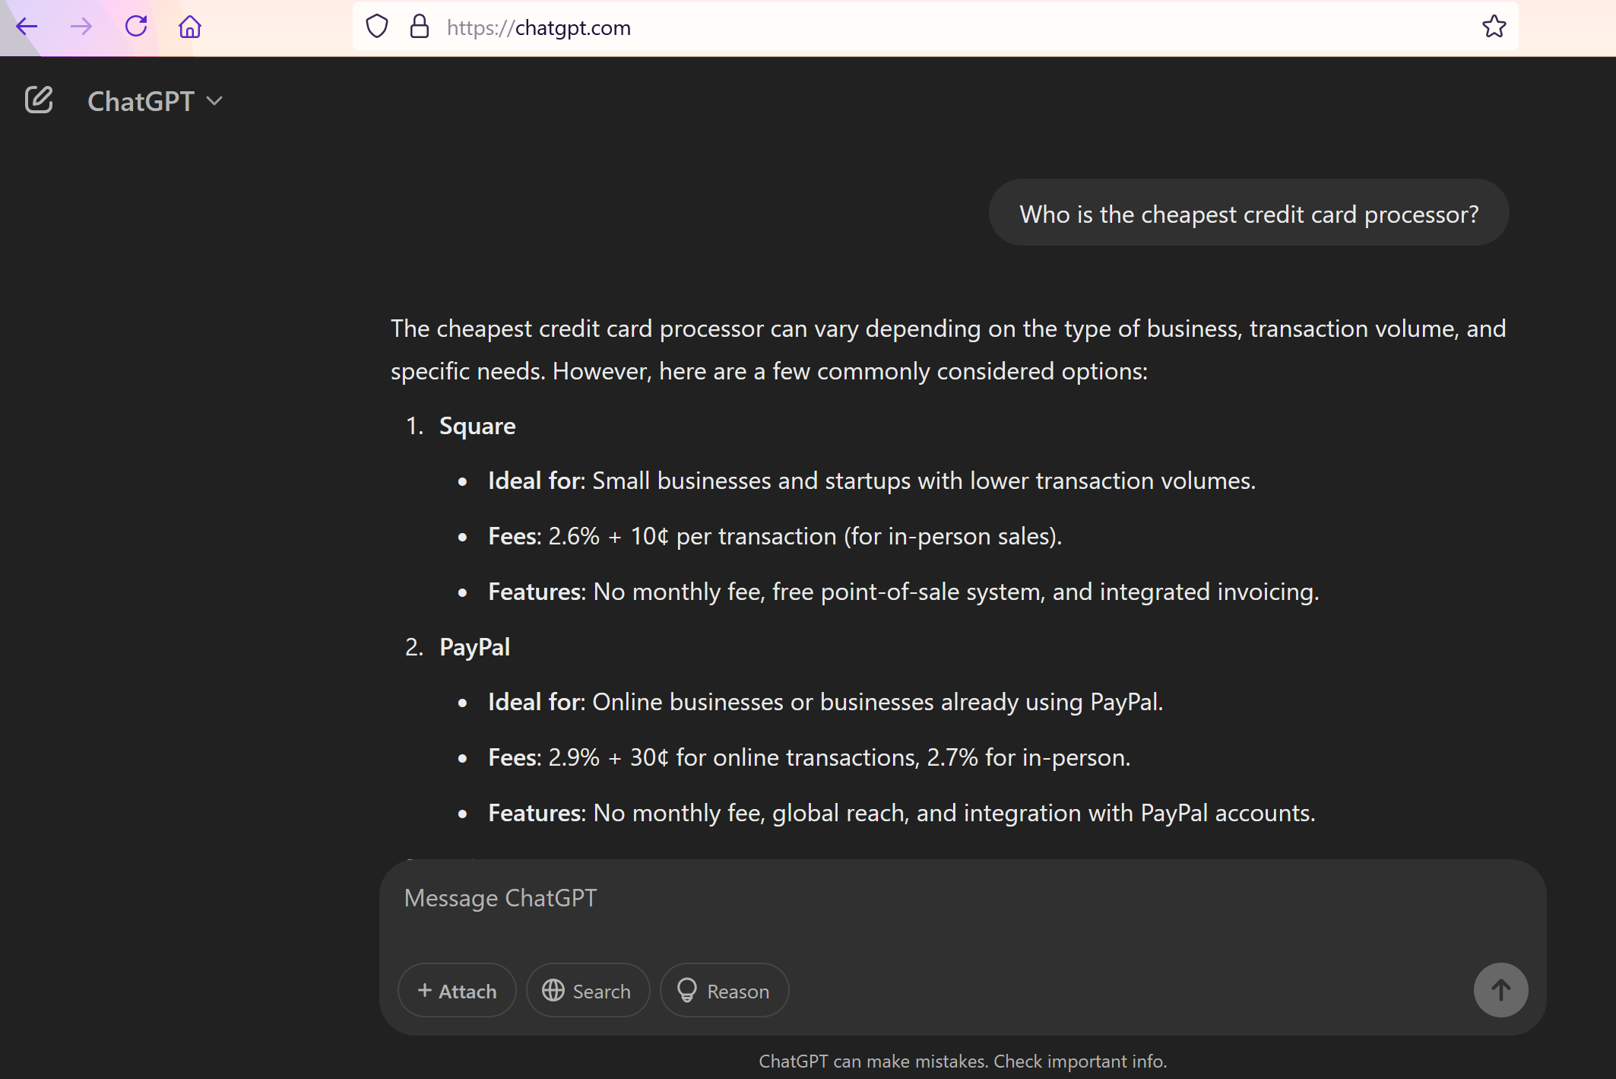The image size is (1616, 1079).
Task: Click the user's cheapest processor question bubble
Action: tap(1249, 214)
